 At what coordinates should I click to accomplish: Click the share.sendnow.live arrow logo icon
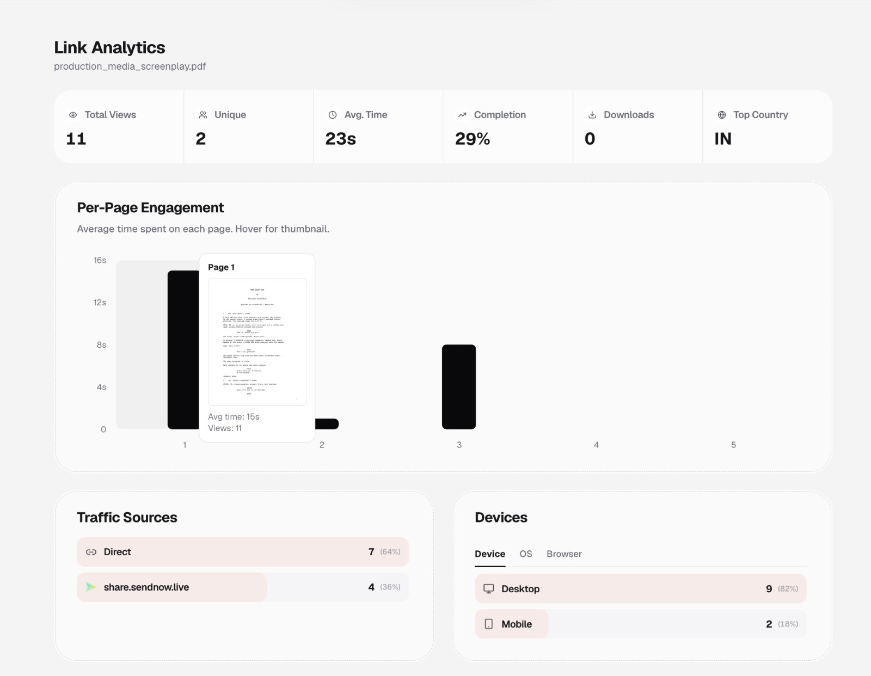pos(91,587)
